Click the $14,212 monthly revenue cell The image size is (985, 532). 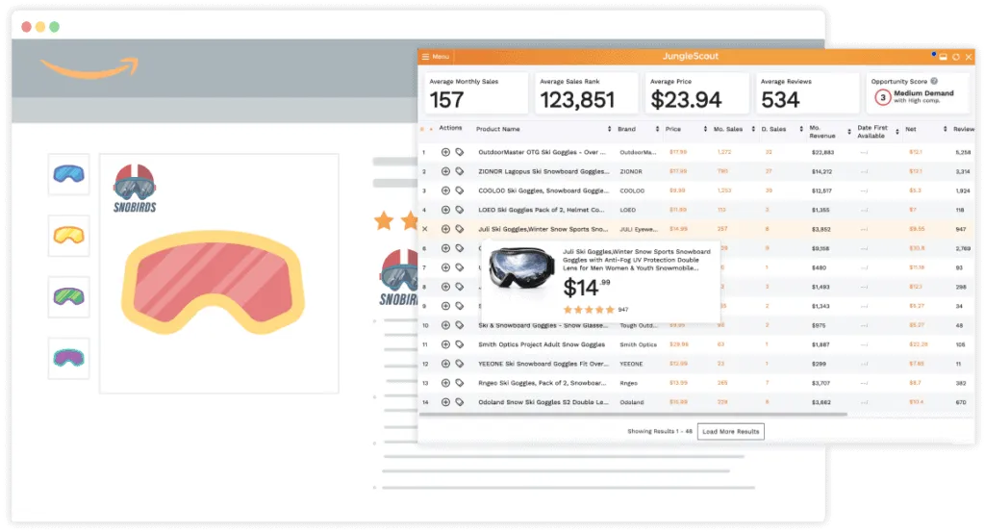(x=821, y=171)
